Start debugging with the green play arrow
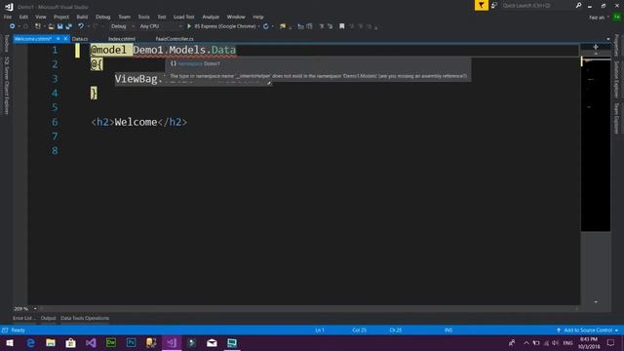The width and height of the screenshot is (624, 351). point(189,26)
